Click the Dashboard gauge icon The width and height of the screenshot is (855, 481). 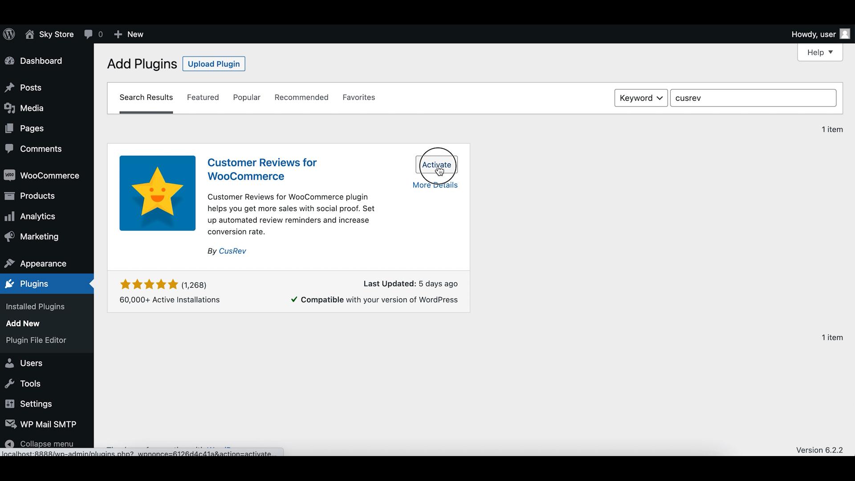click(x=9, y=61)
